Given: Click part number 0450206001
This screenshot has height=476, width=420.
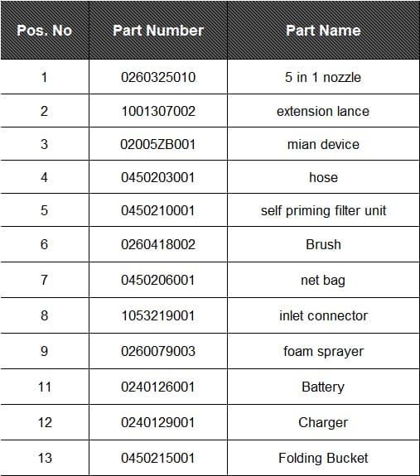Looking at the screenshot, I should pos(158,280).
